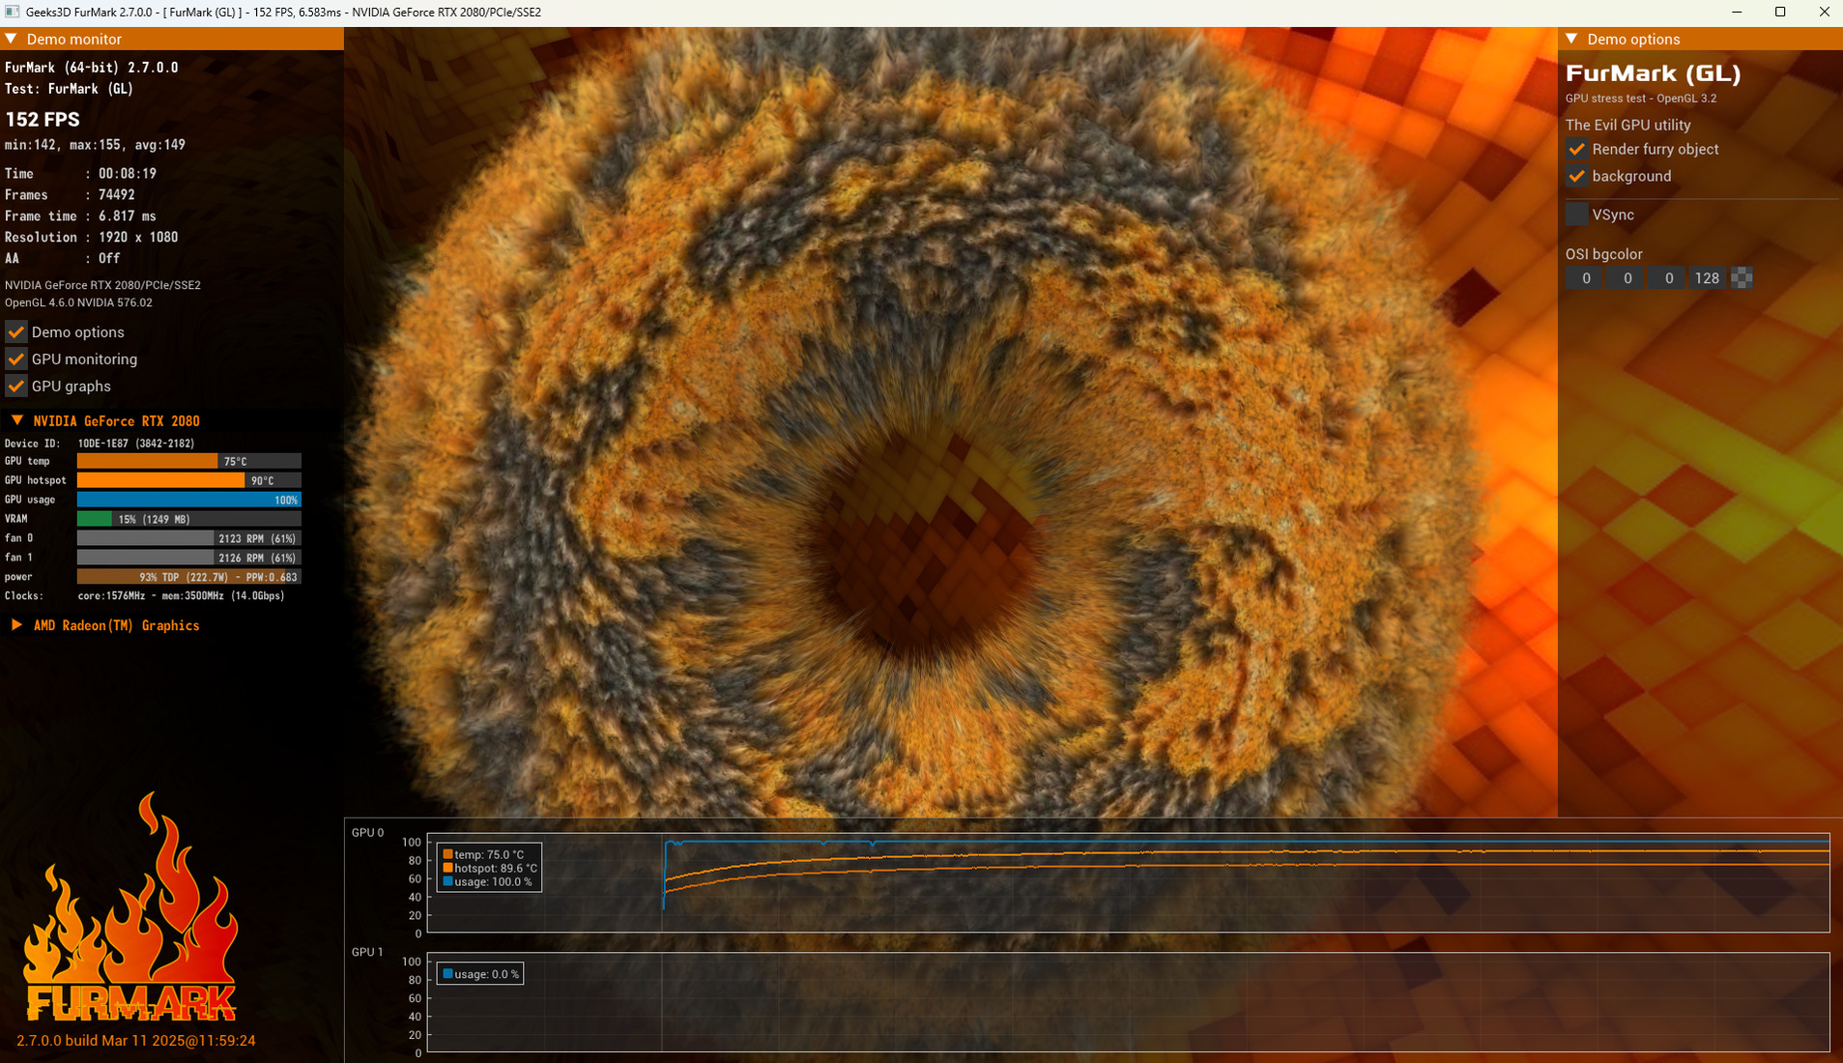The image size is (1843, 1063).
Task: Click the GPU hotspot bar showing 90°C
Action: point(189,480)
